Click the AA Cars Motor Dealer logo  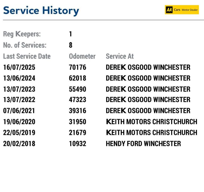coord(182,10)
